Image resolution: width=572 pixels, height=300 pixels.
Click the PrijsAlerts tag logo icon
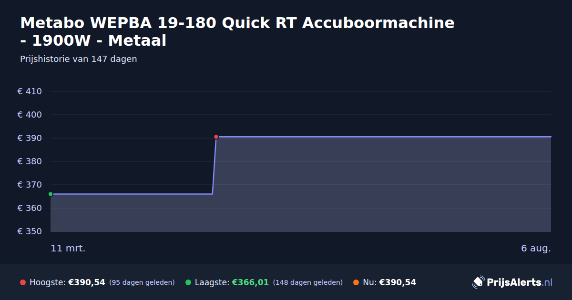coord(478,282)
